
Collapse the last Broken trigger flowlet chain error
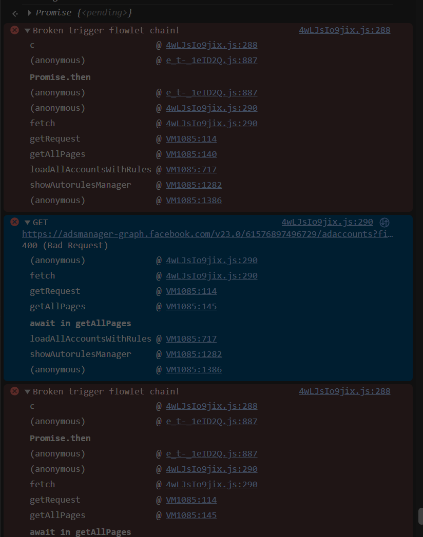(27, 391)
